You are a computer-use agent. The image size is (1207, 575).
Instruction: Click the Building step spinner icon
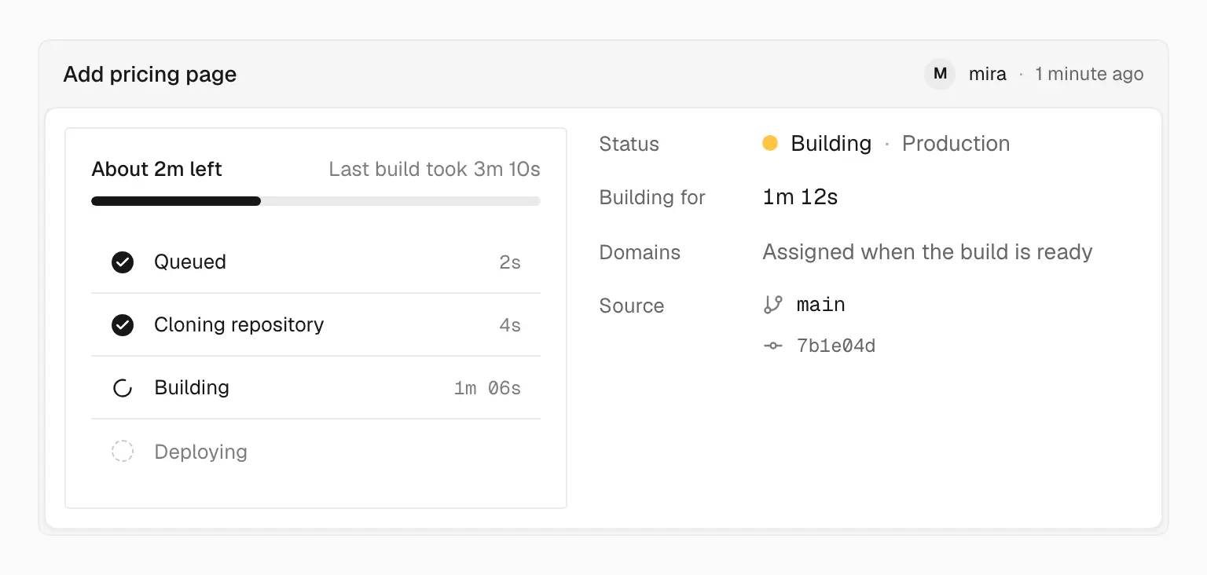123,388
